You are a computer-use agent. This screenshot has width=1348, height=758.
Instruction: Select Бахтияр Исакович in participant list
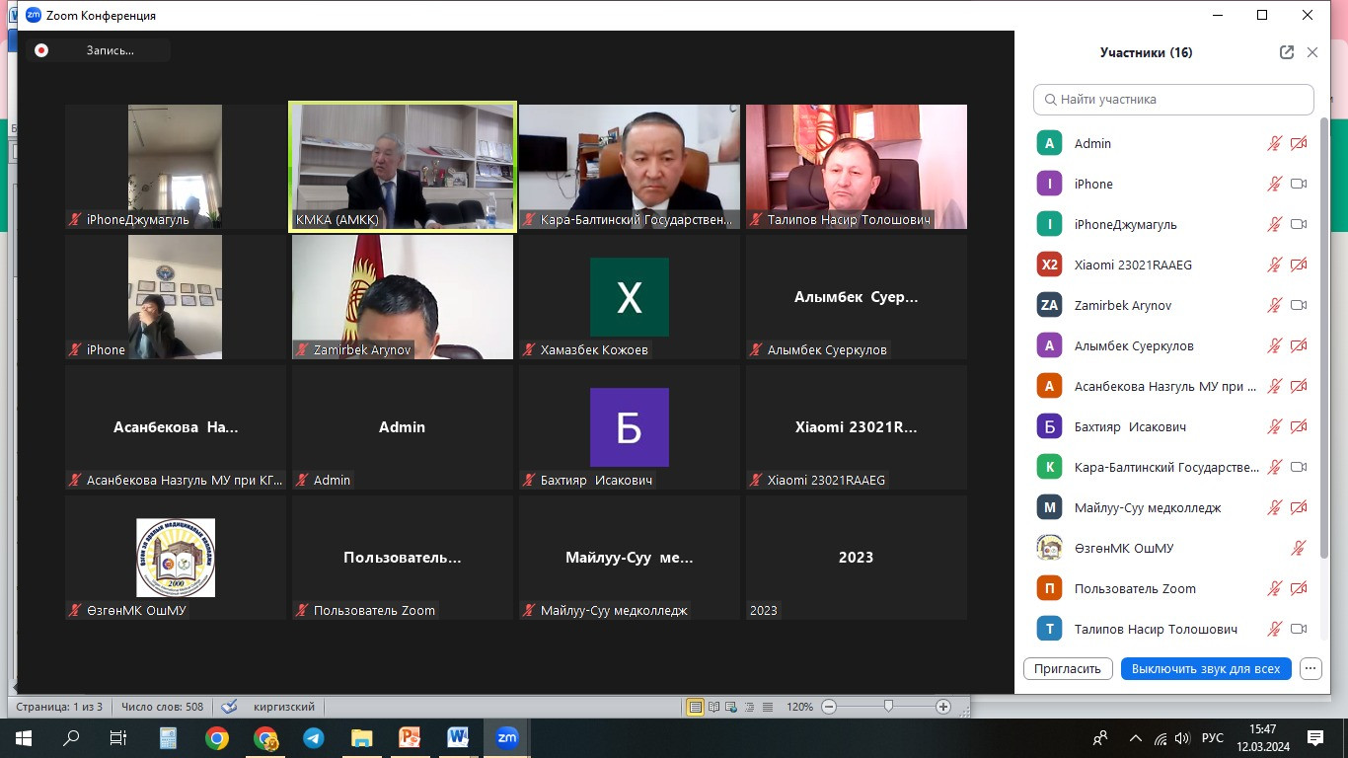coord(1130,427)
